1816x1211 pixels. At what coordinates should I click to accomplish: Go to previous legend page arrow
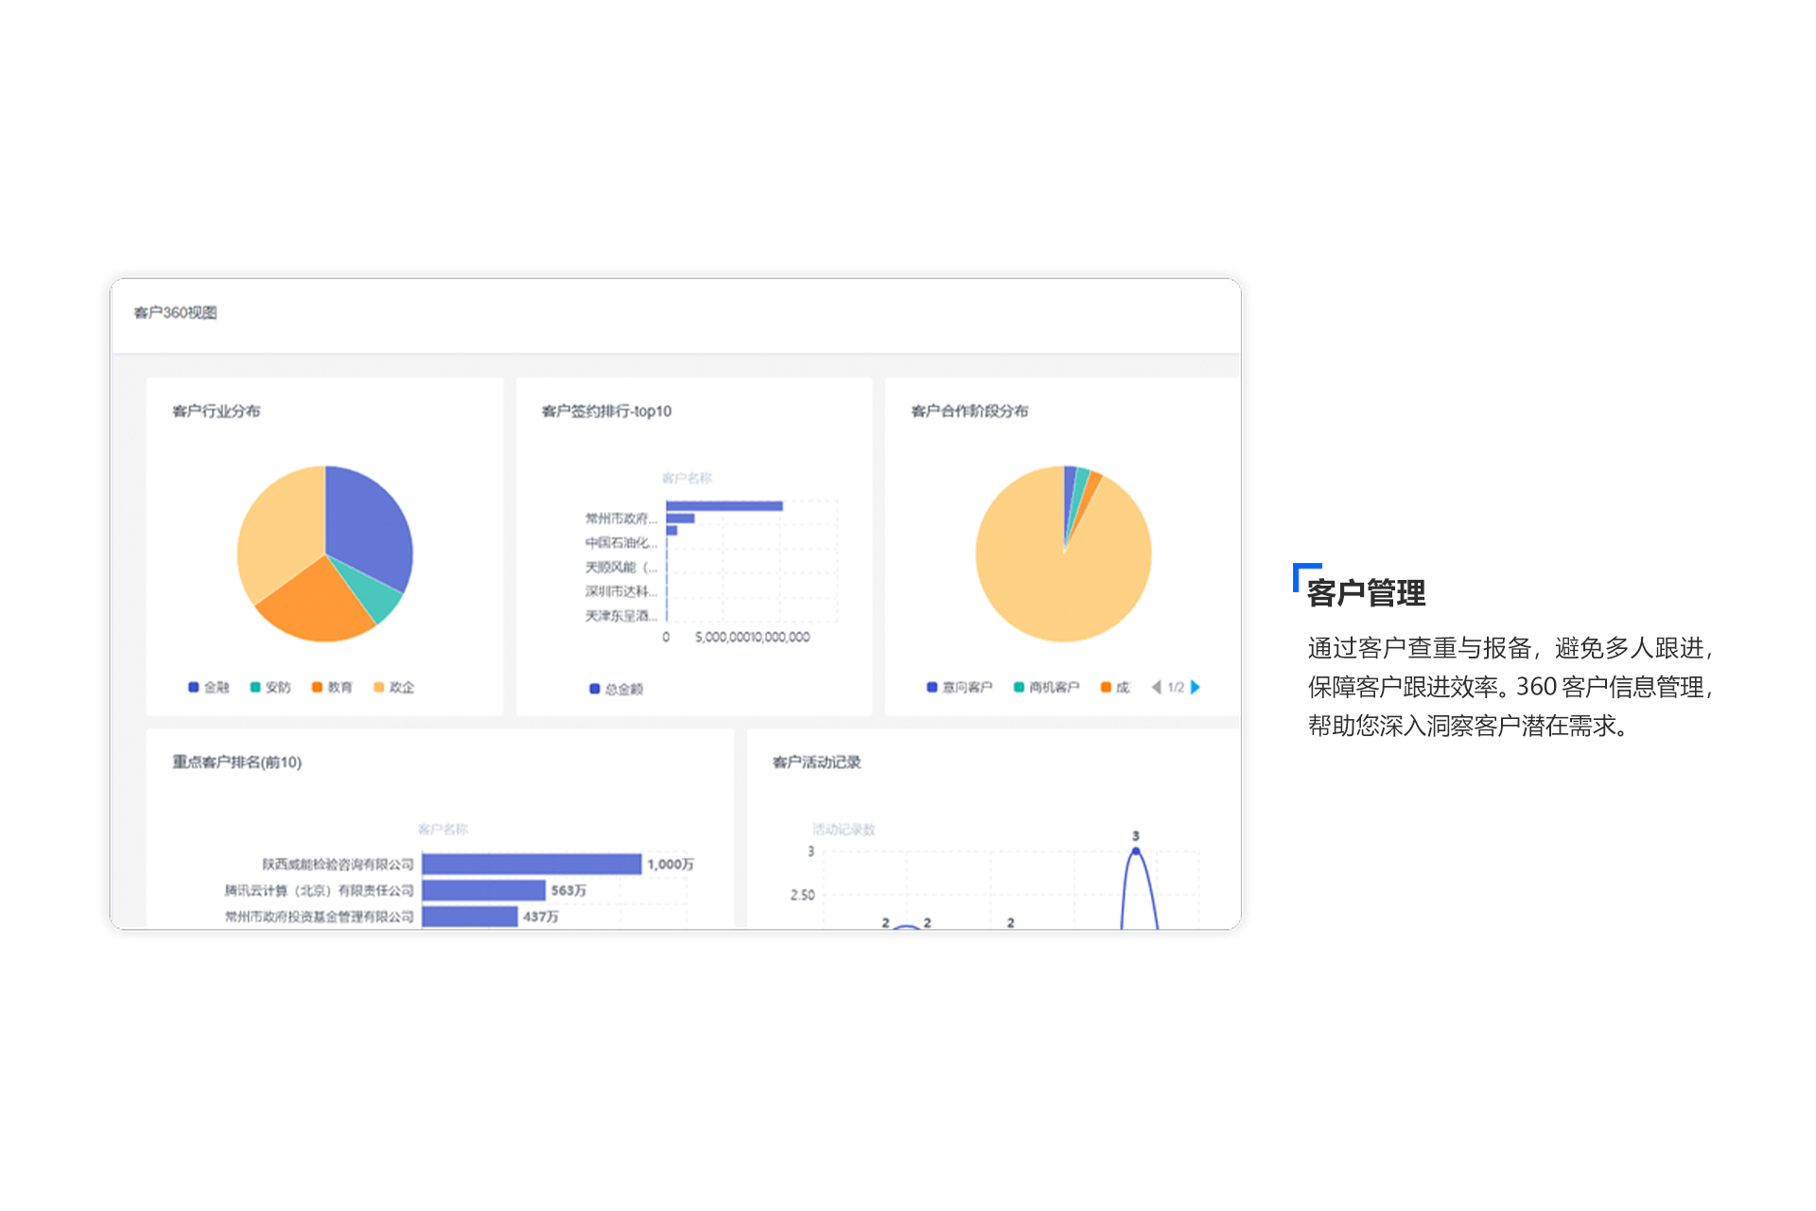tap(1156, 688)
